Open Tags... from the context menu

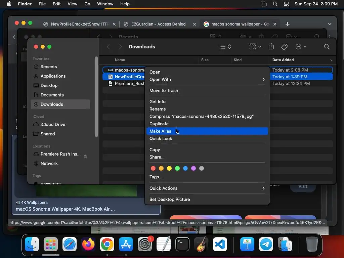click(x=207, y=177)
